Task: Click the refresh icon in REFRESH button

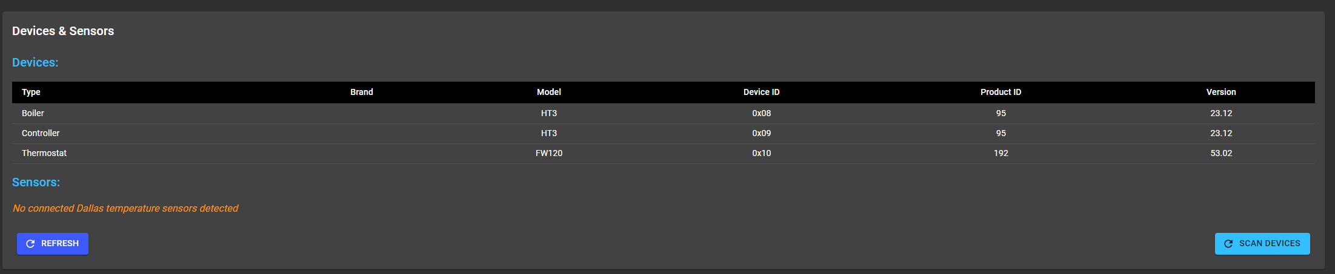Action: 30,244
